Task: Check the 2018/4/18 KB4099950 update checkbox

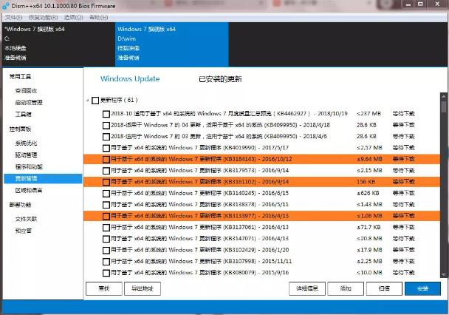Action: (106, 126)
